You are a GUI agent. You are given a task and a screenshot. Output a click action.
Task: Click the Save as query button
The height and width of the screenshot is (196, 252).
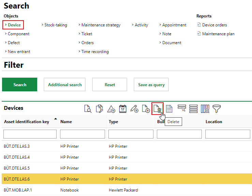click(151, 85)
